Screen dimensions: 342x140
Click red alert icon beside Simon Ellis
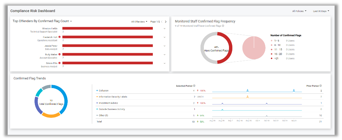coord(60,63)
